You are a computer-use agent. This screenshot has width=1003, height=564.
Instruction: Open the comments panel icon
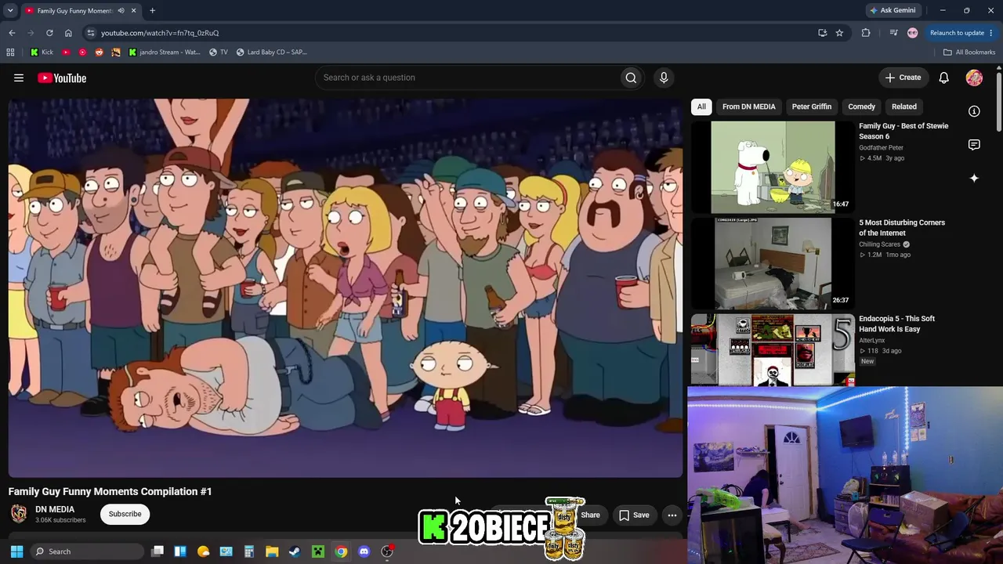[974, 145]
